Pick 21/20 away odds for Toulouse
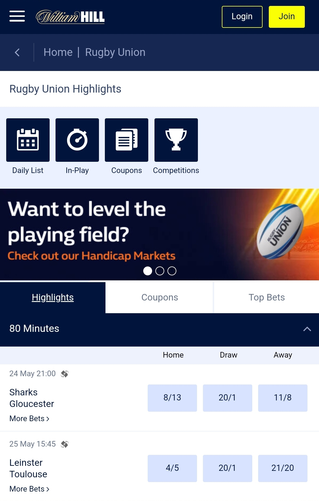Viewport: 319px width, 501px height. click(282, 468)
